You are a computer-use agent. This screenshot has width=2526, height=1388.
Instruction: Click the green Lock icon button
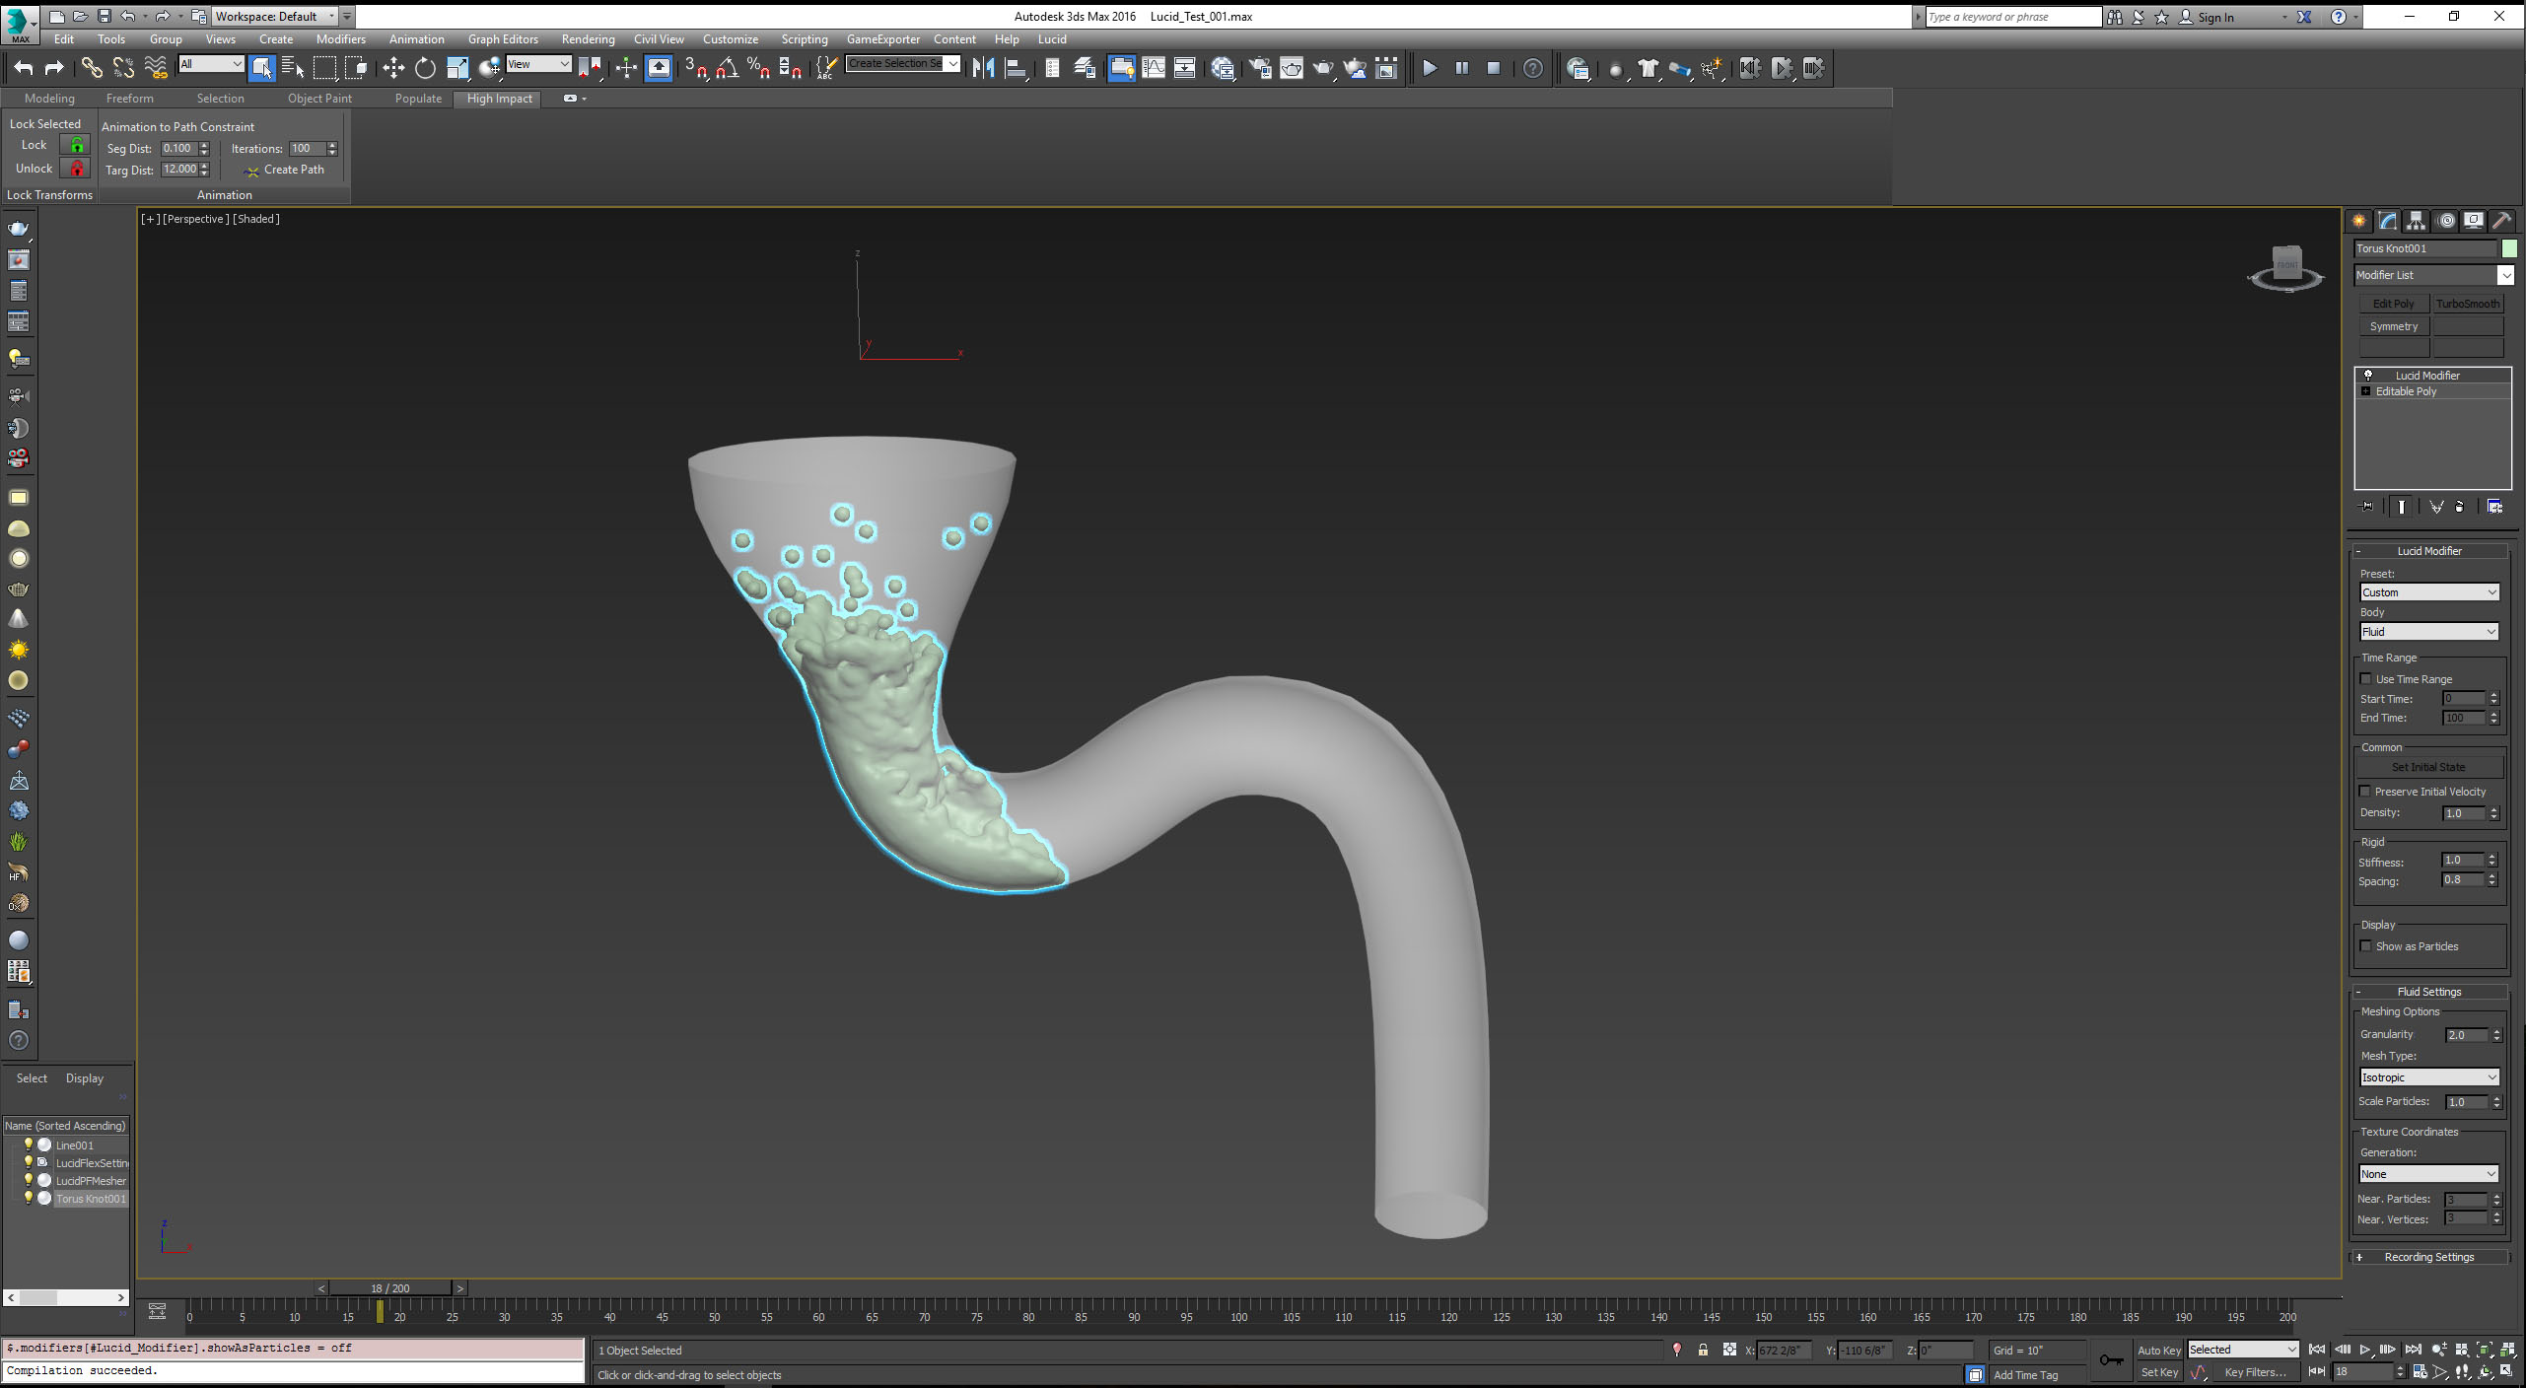[x=76, y=145]
